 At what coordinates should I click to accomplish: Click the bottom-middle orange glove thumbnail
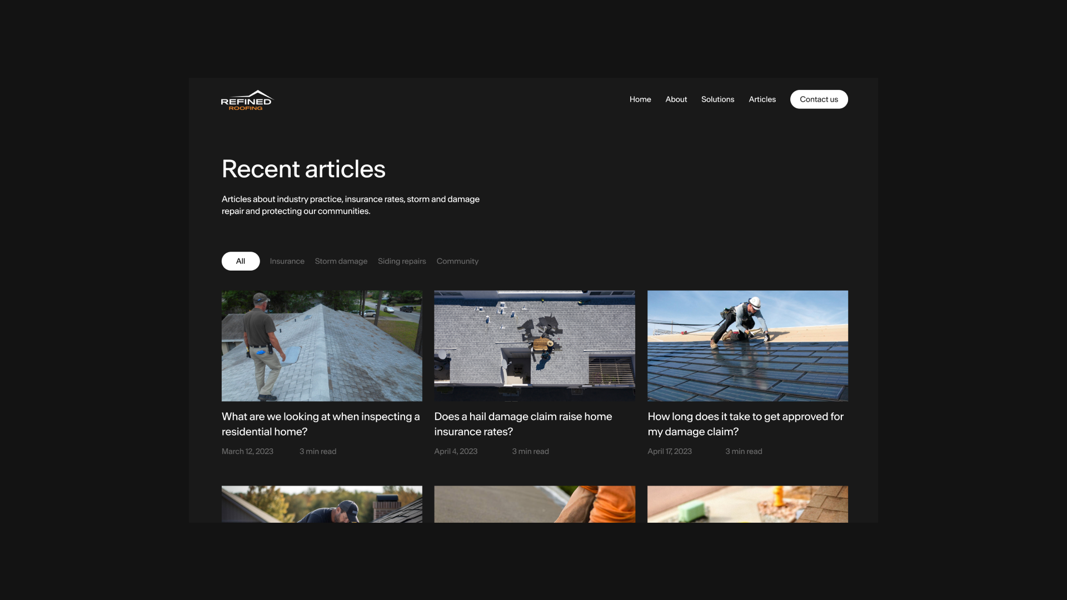[534, 504]
